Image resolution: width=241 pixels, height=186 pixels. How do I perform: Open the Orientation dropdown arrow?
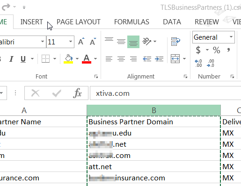coord(155,42)
